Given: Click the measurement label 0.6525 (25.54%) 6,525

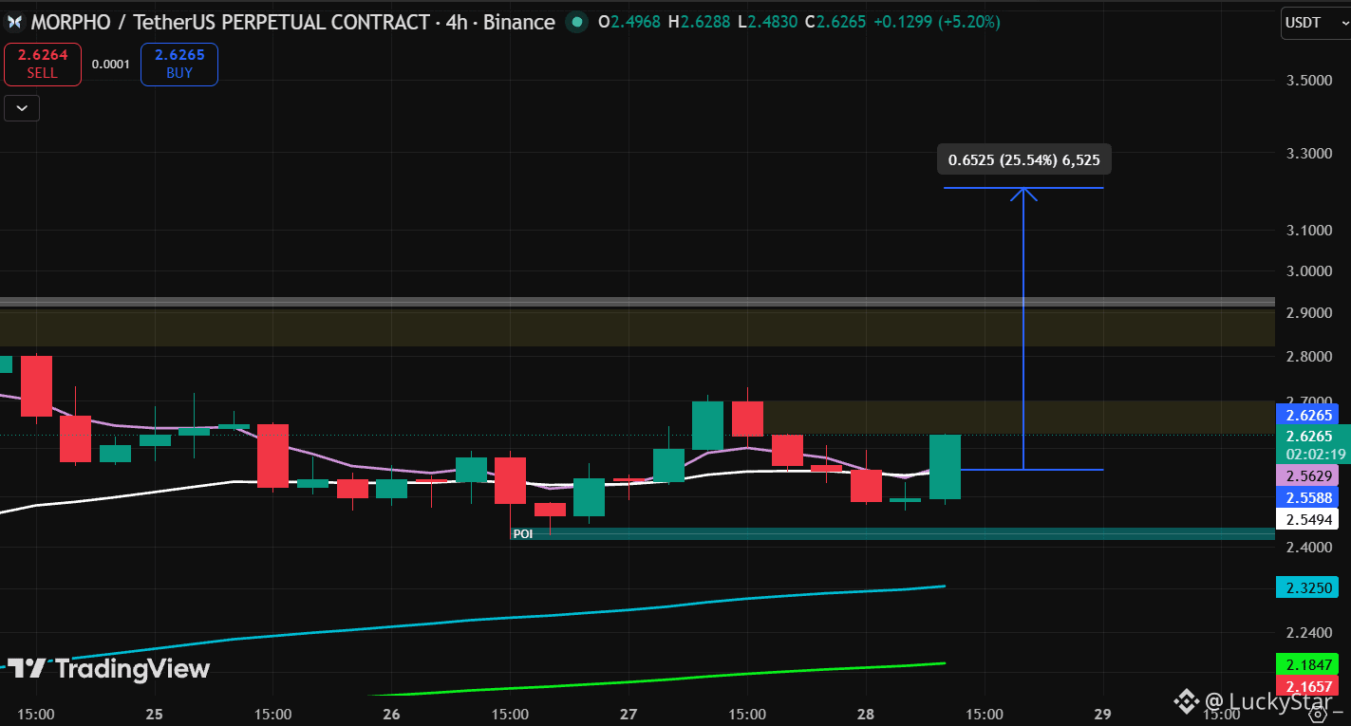Looking at the screenshot, I should tap(1024, 159).
